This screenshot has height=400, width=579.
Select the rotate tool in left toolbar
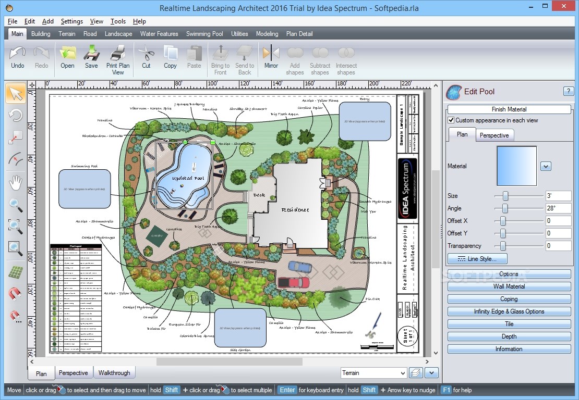point(16,116)
